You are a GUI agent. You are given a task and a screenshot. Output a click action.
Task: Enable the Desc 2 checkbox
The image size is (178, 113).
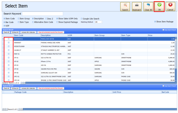point(46,19)
